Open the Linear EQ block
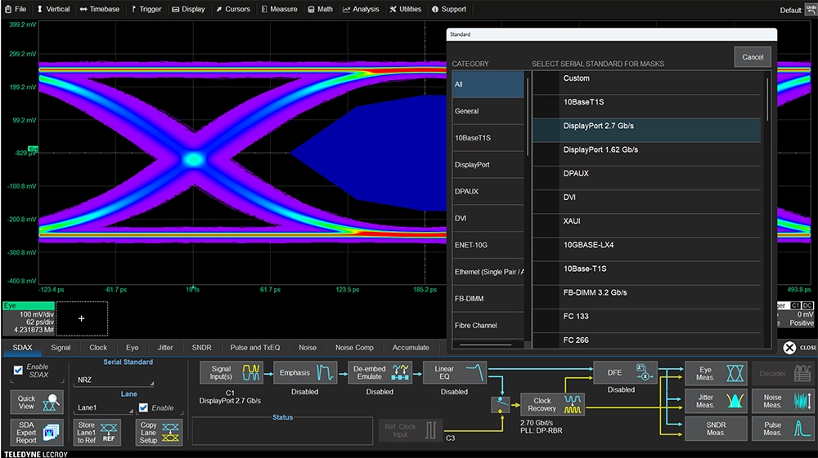The image size is (818, 458). coord(454,372)
